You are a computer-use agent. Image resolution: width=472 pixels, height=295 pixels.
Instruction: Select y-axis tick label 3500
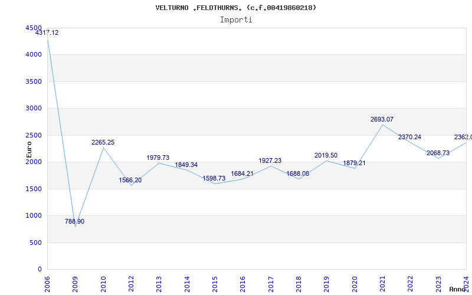point(34,81)
